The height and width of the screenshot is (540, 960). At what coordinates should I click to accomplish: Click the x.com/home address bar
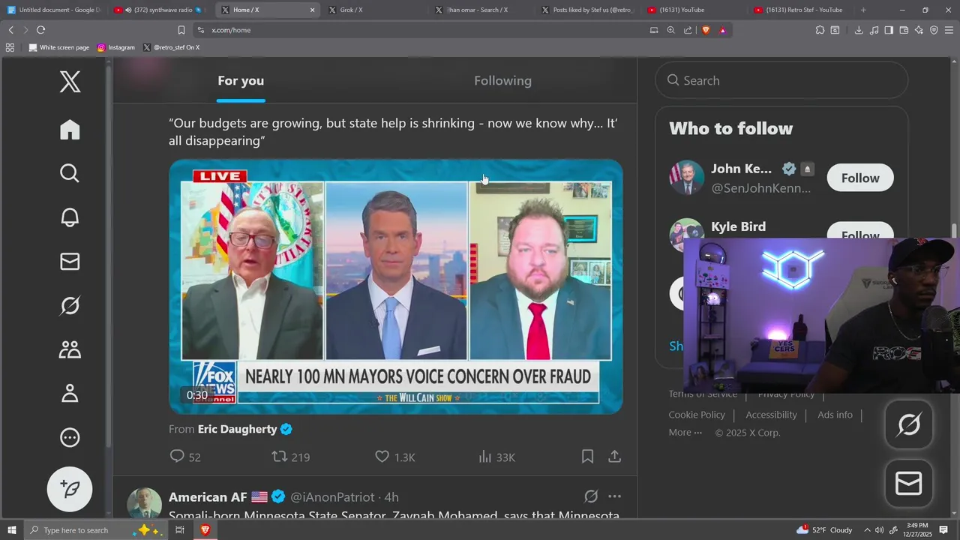420,30
